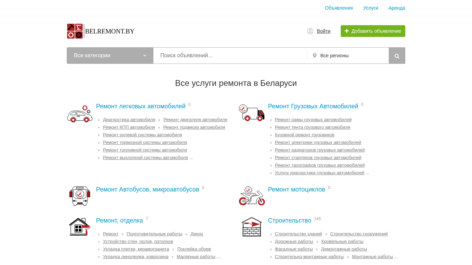
Task: Open the 'Все категории' dropdown
Action: [x=110, y=56]
